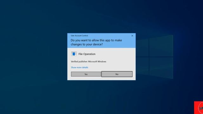The height and width of the screenshot is (114, 203).
Task: Open Show more details link
Action: coord(80,67)
